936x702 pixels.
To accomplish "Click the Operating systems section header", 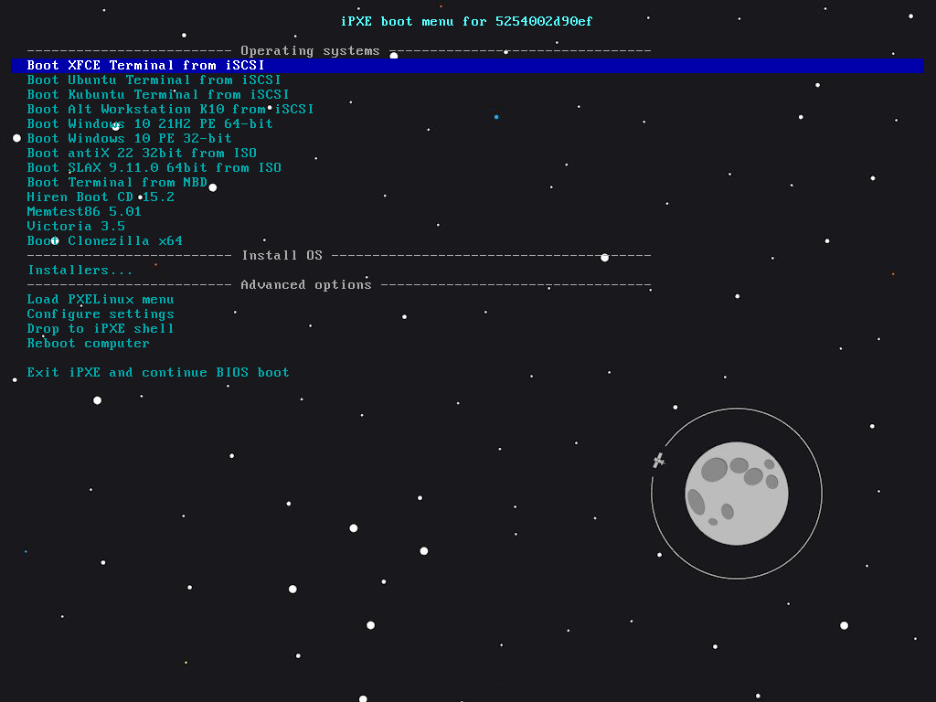I will 310,51.
